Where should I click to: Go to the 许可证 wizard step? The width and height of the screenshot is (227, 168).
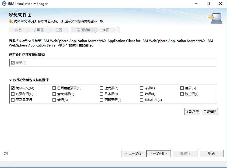(38, 30)
